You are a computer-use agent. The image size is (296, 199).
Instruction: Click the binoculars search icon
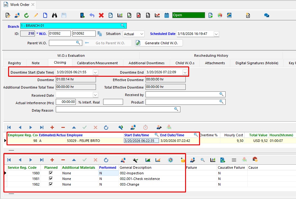point(55,15)
